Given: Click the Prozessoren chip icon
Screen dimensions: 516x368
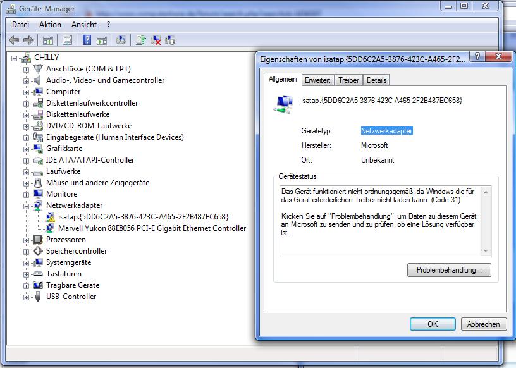Looking at the screenshot, I should pyautogui.click(x=38, y=240).
